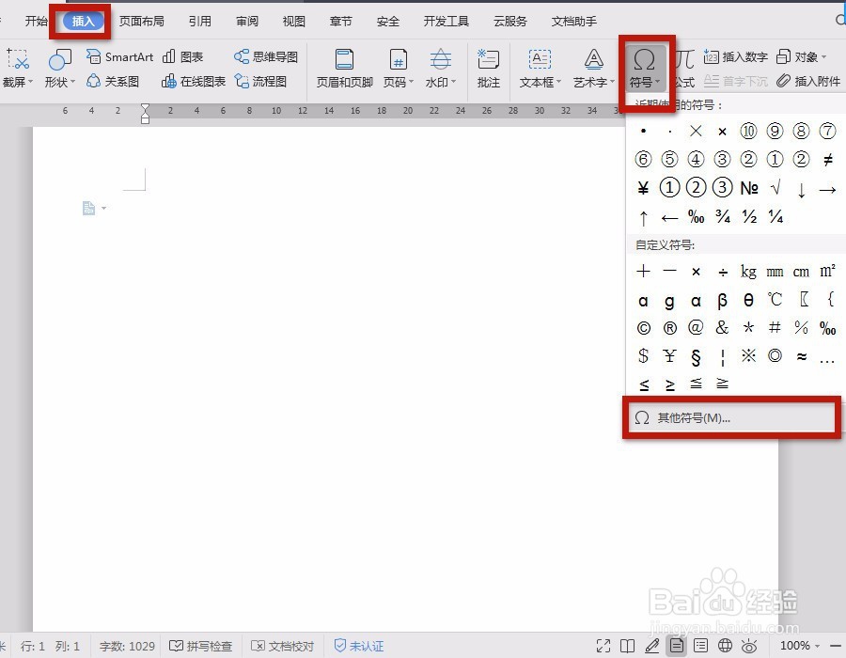Image resolution: width=846 pixels, height=658 pixels.
Task: Insert the β beta symbol
Action: 722,300
